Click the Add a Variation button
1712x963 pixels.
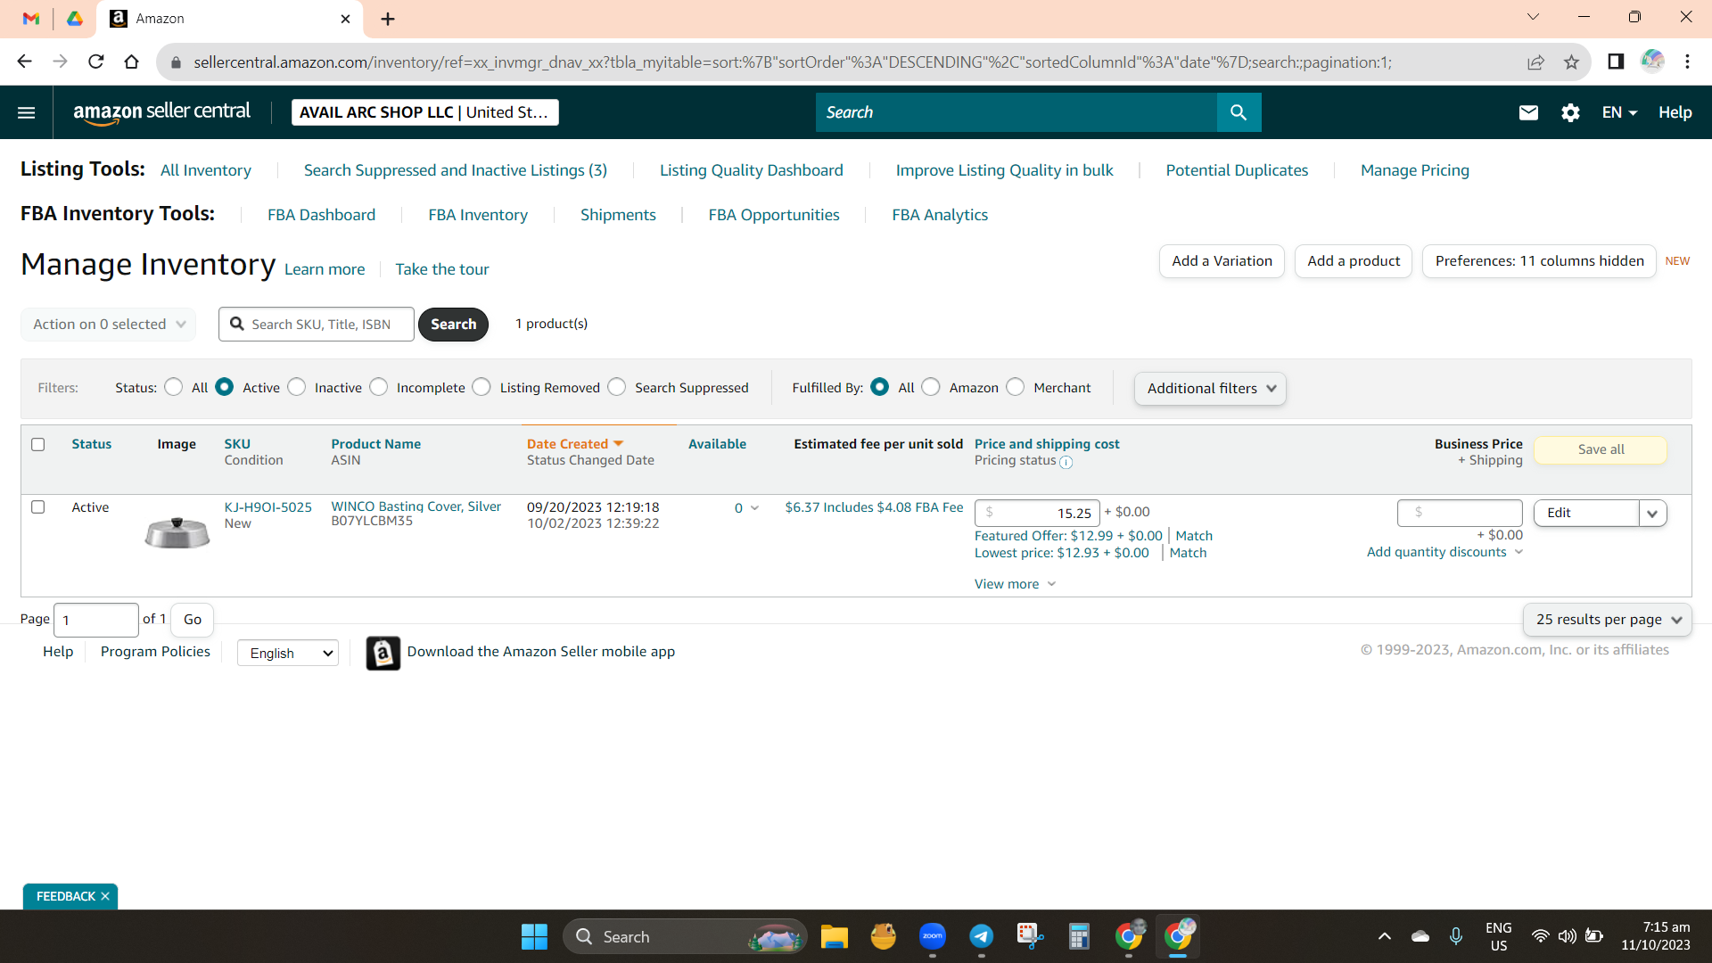pyautogui.click(x=1222, y=261)
